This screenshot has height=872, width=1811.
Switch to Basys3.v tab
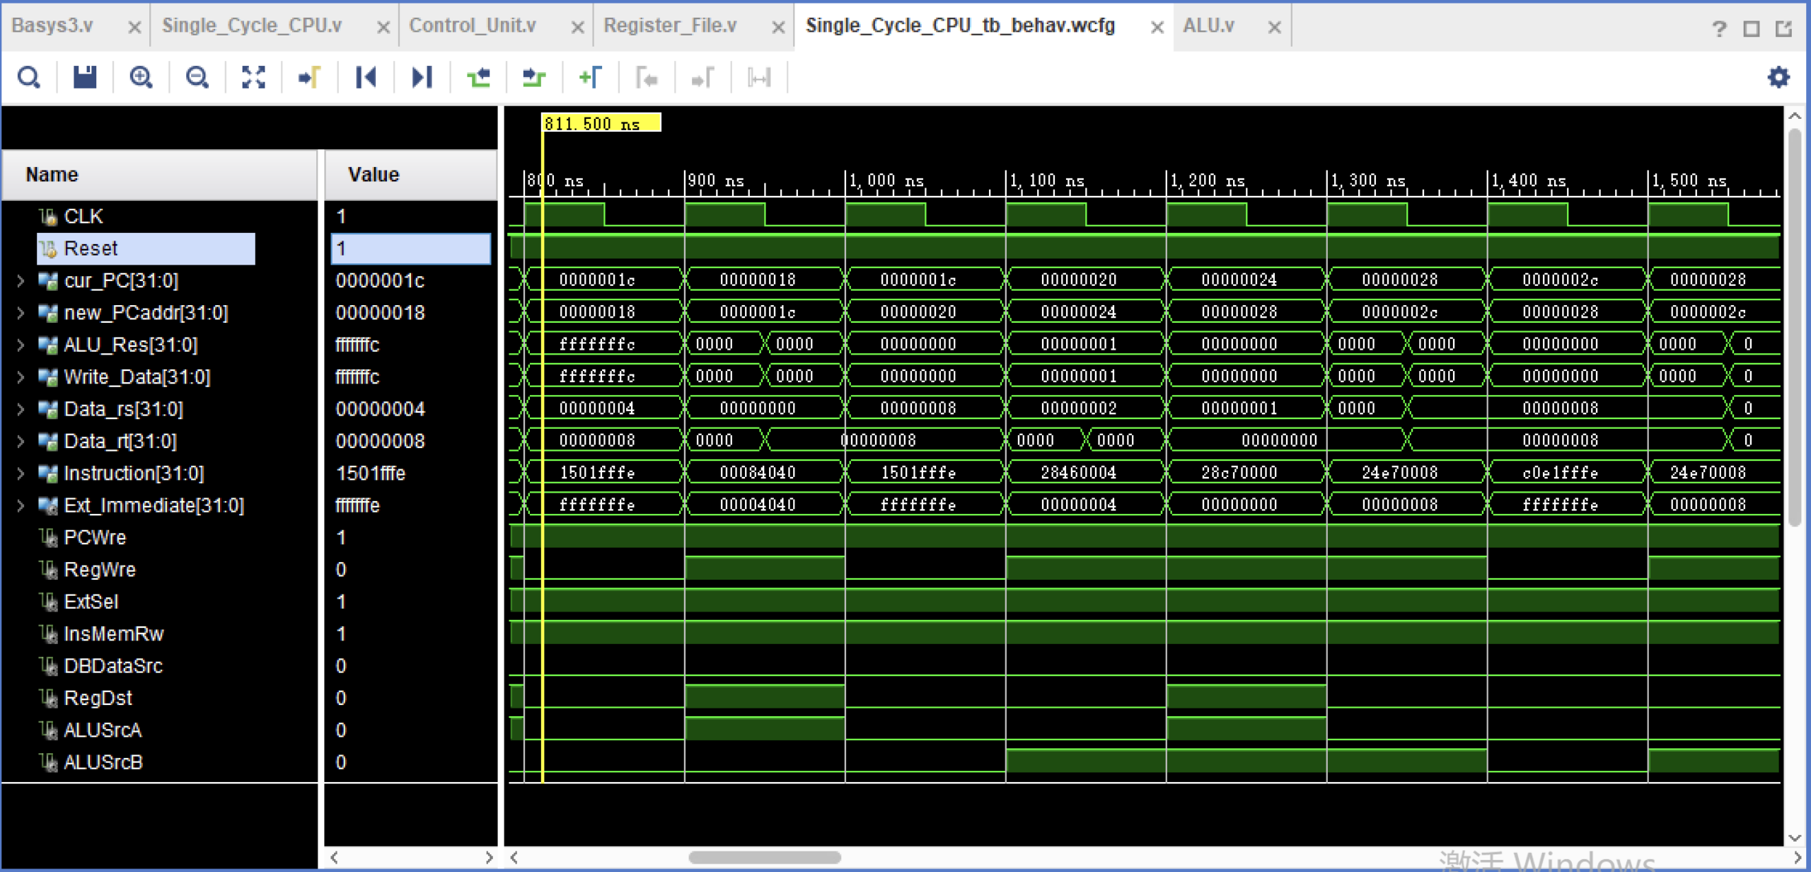(x=52, y=25)
